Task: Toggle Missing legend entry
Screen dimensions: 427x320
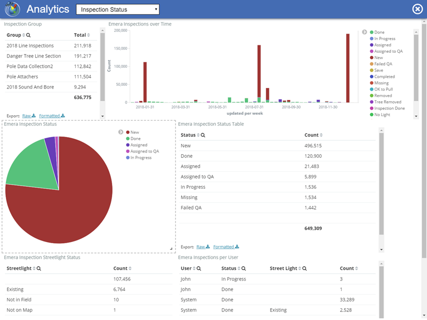Action: click(379, 83)
